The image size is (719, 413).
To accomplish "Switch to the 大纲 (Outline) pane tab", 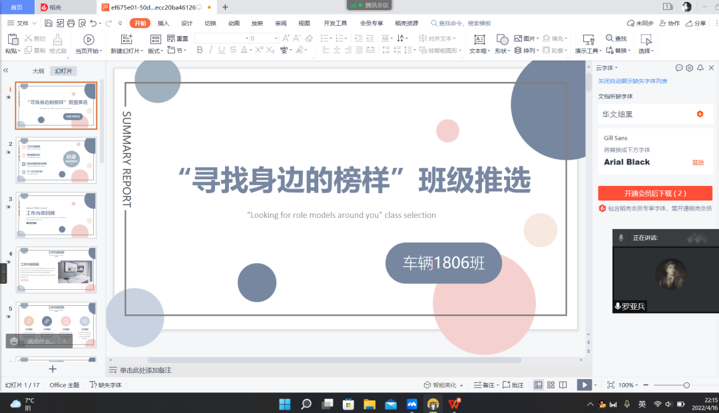I will point(39,71).
